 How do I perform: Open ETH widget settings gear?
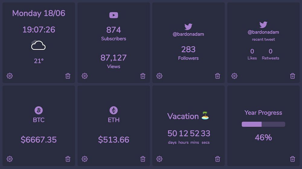tap(85, 159)
